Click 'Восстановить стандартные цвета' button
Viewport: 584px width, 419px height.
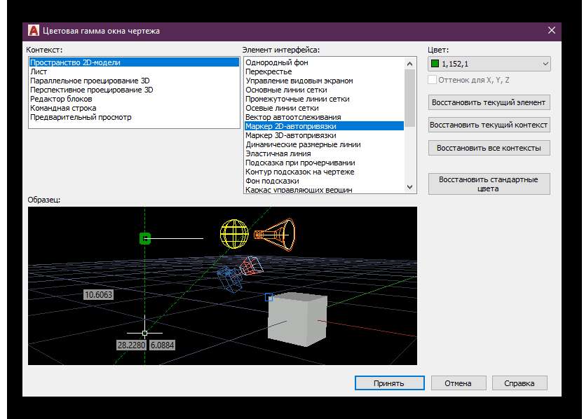[x=489, y=184]
